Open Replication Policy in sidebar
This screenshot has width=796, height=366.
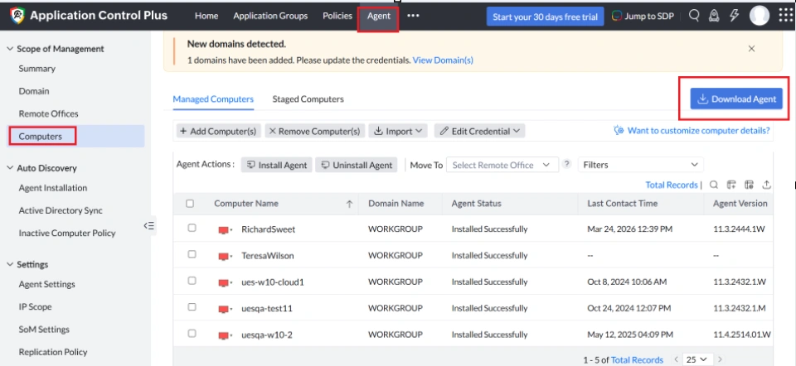click(x=53, y=352)
